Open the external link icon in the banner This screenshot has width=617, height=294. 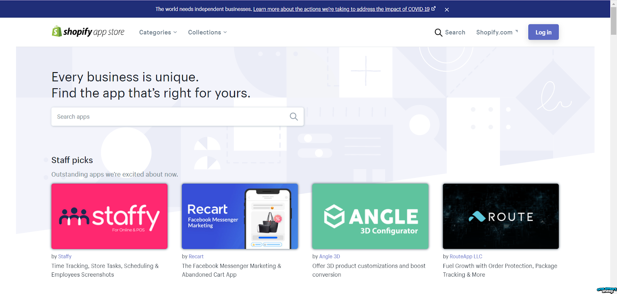tap(433, 8)
